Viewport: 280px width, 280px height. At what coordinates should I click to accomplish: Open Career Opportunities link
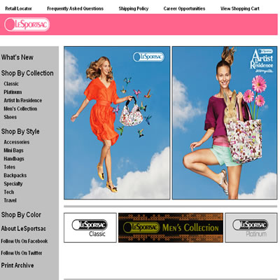184,8
